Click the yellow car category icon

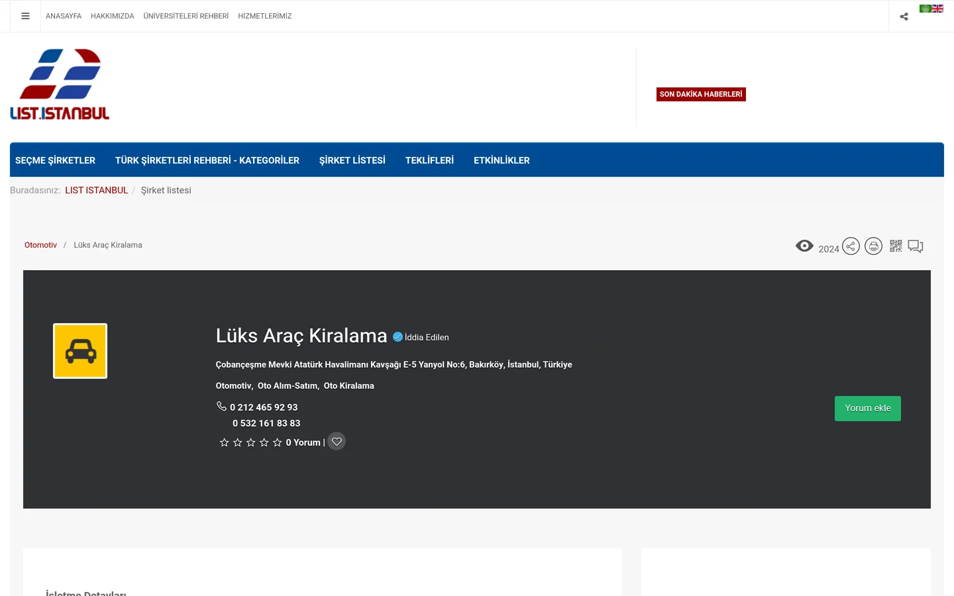[80, 351]
